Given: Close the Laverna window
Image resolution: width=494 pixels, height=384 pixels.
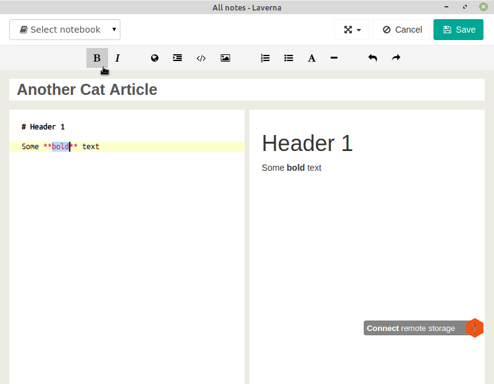Looking at the screenshot, I should (484, 7).
